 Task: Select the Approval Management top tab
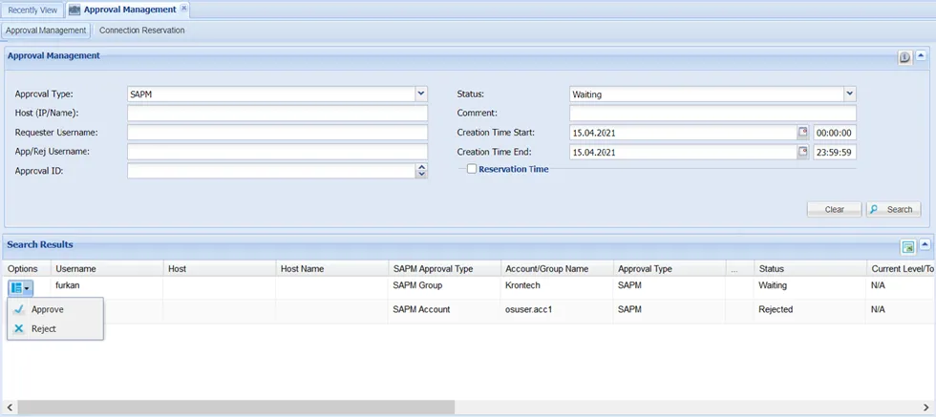pos(129,10)
